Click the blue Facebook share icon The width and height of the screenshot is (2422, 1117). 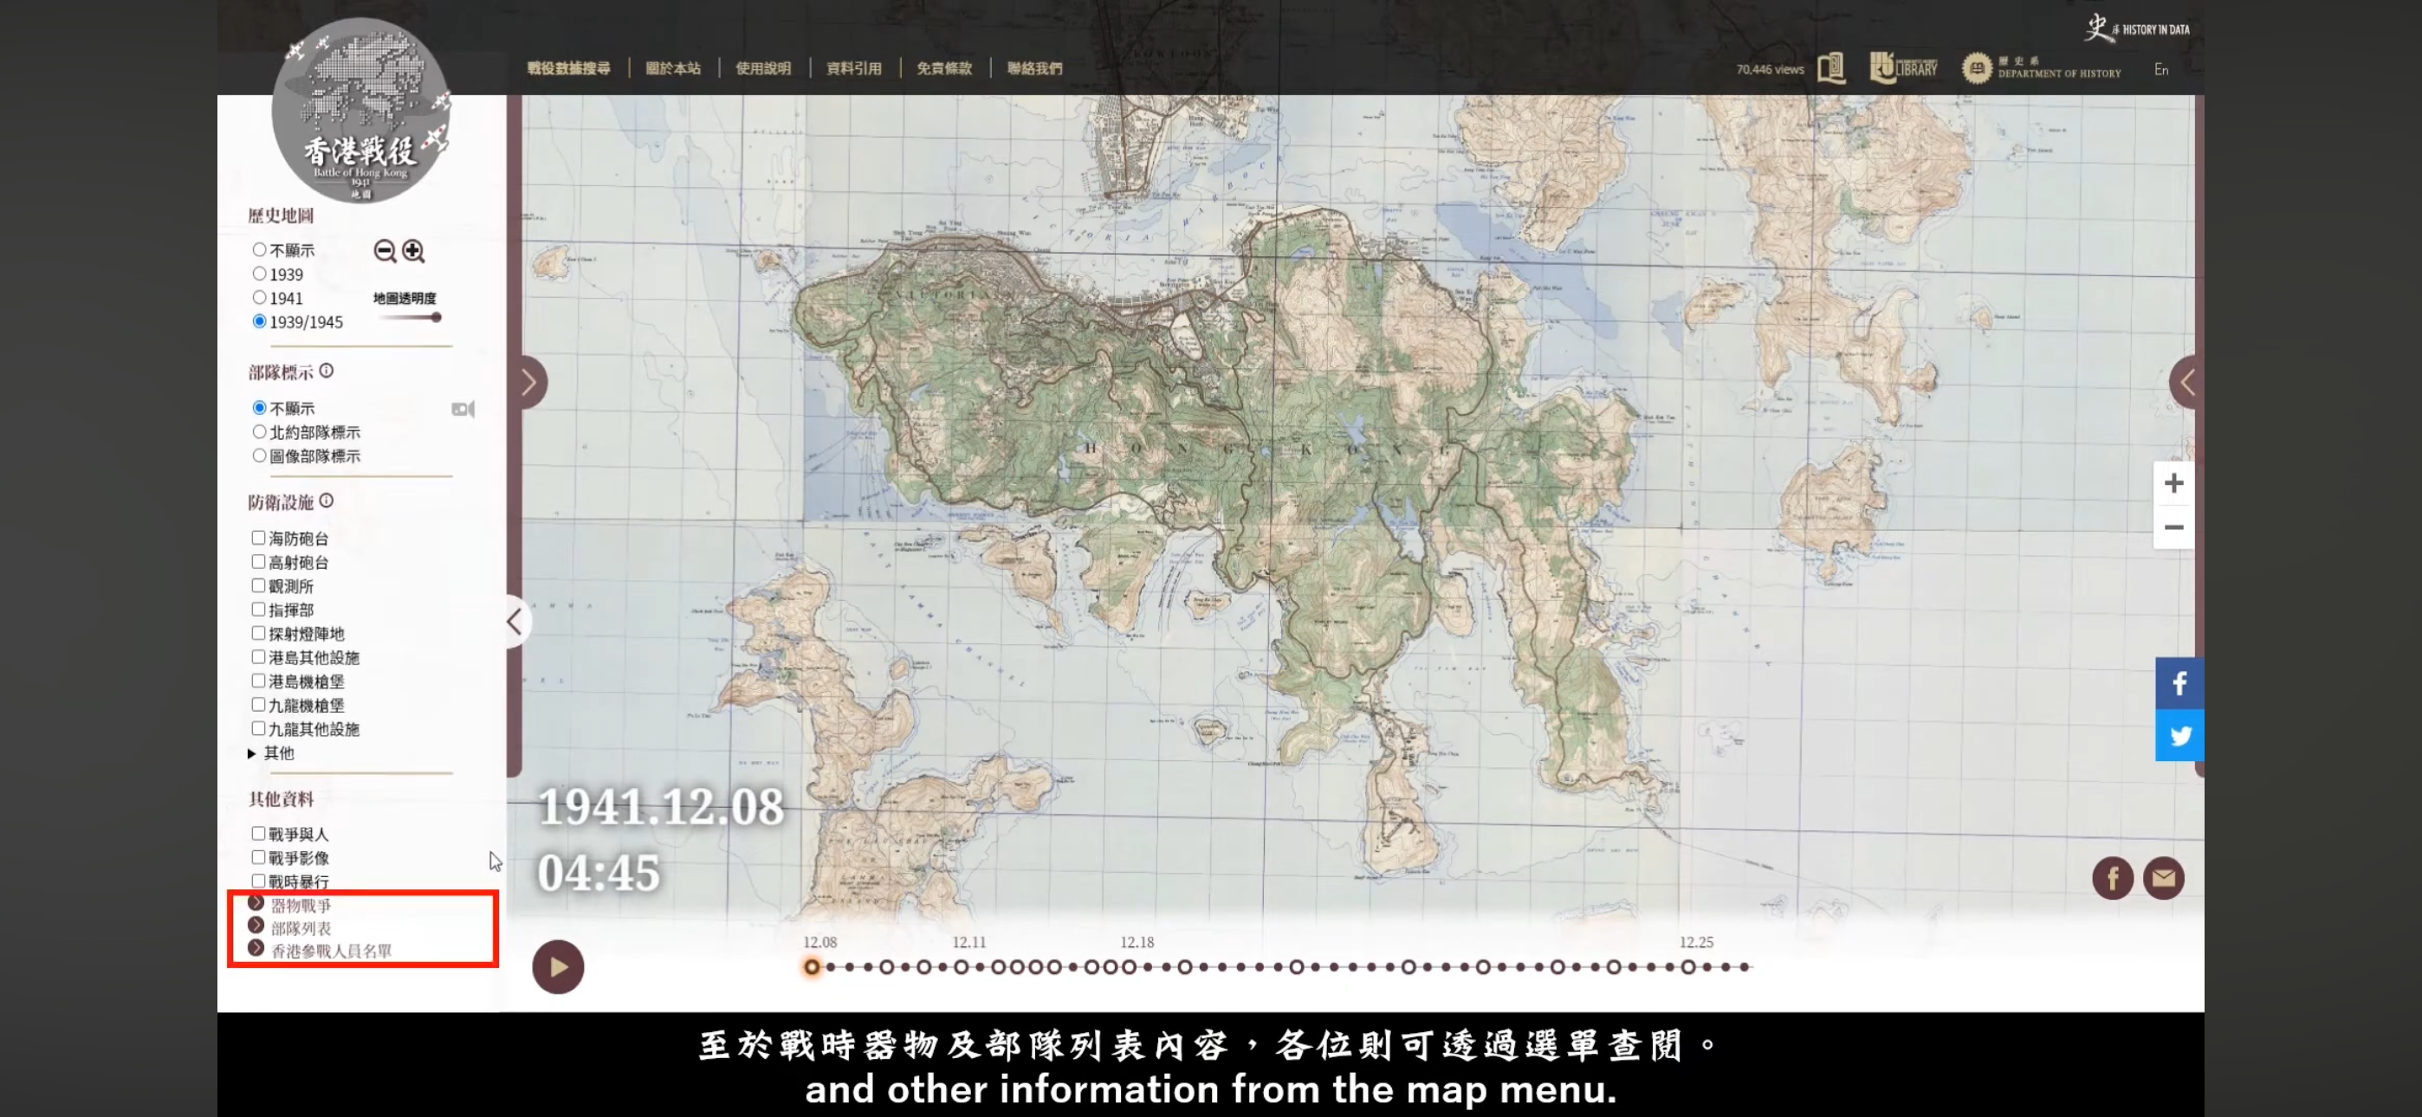[2179, 682]
